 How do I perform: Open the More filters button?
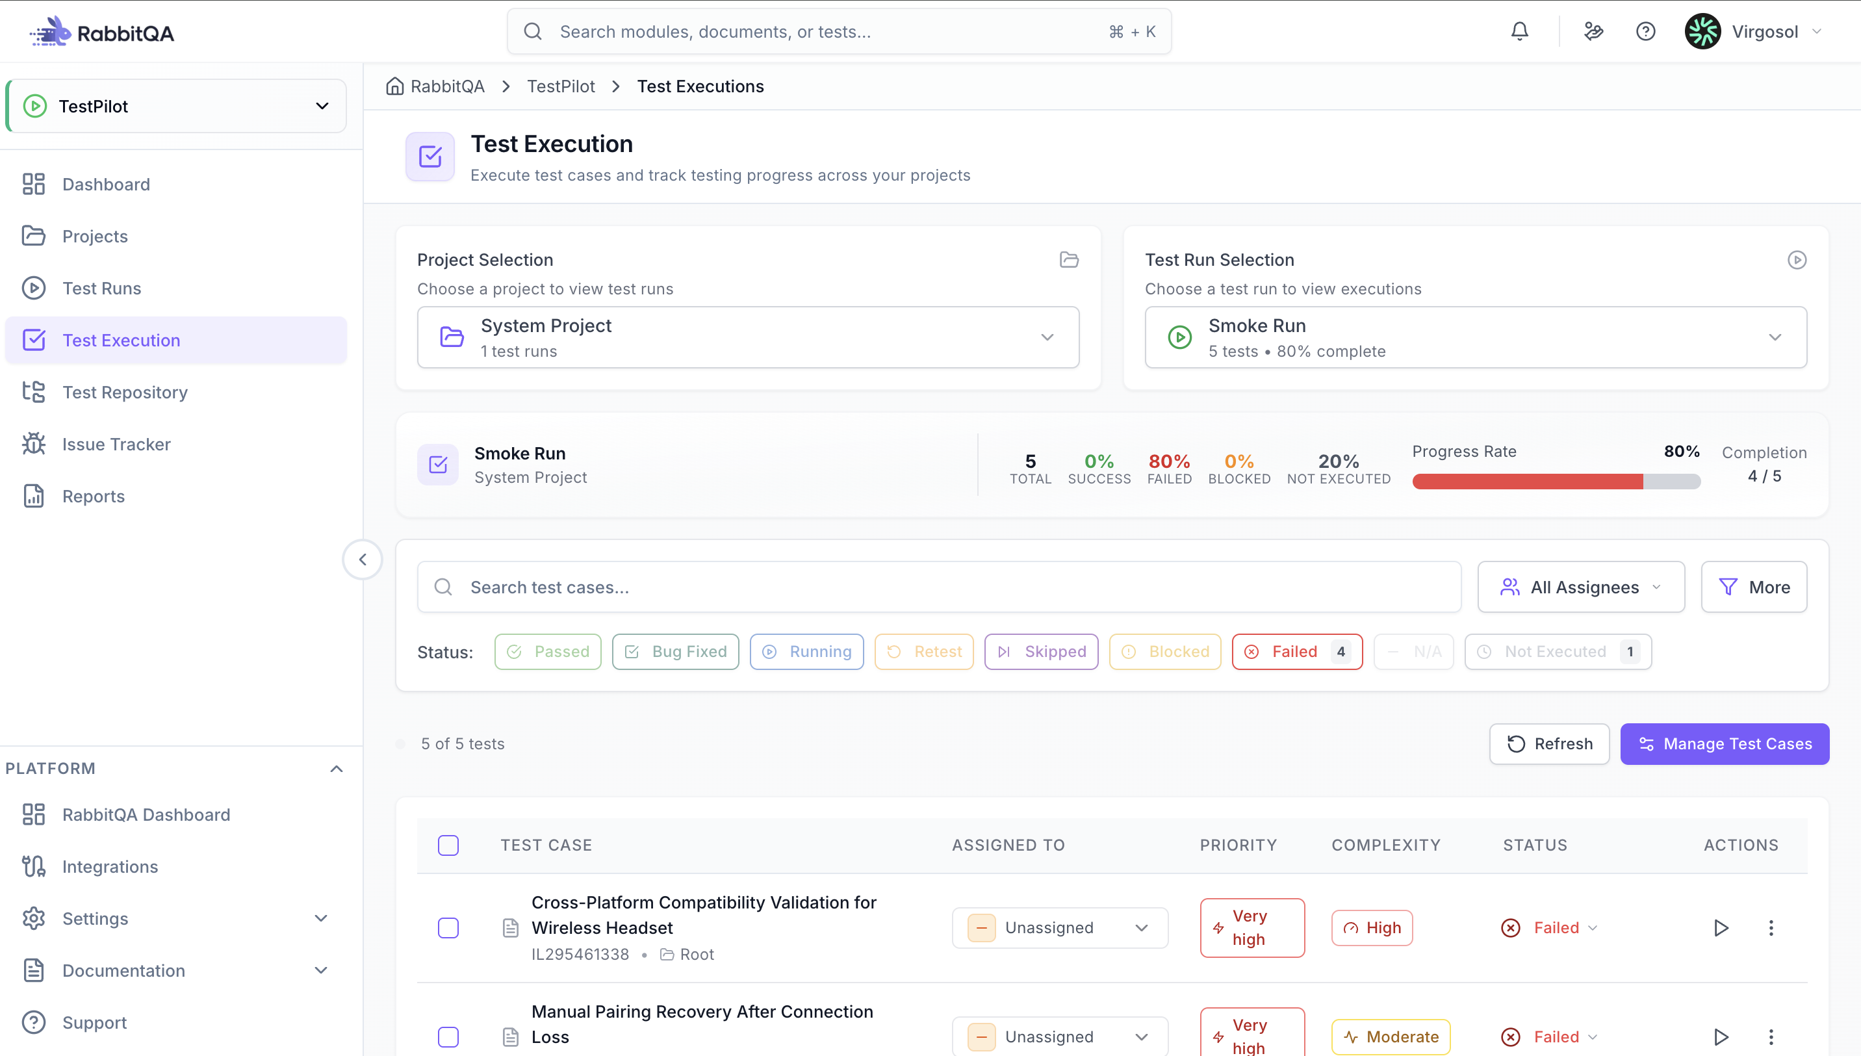tap(1754, 587)
